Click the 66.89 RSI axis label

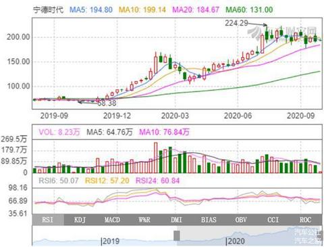(18, 201)
